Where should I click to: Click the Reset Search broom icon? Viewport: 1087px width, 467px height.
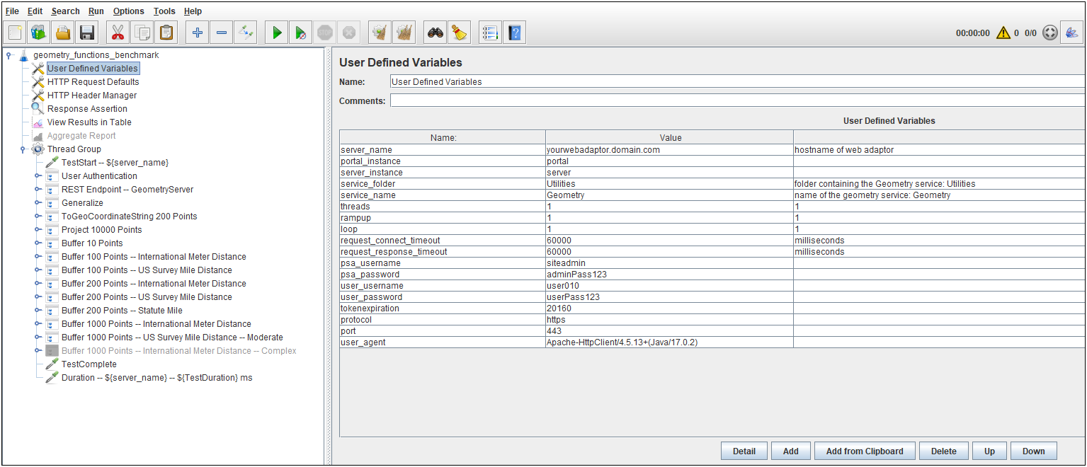click(460, 32)
